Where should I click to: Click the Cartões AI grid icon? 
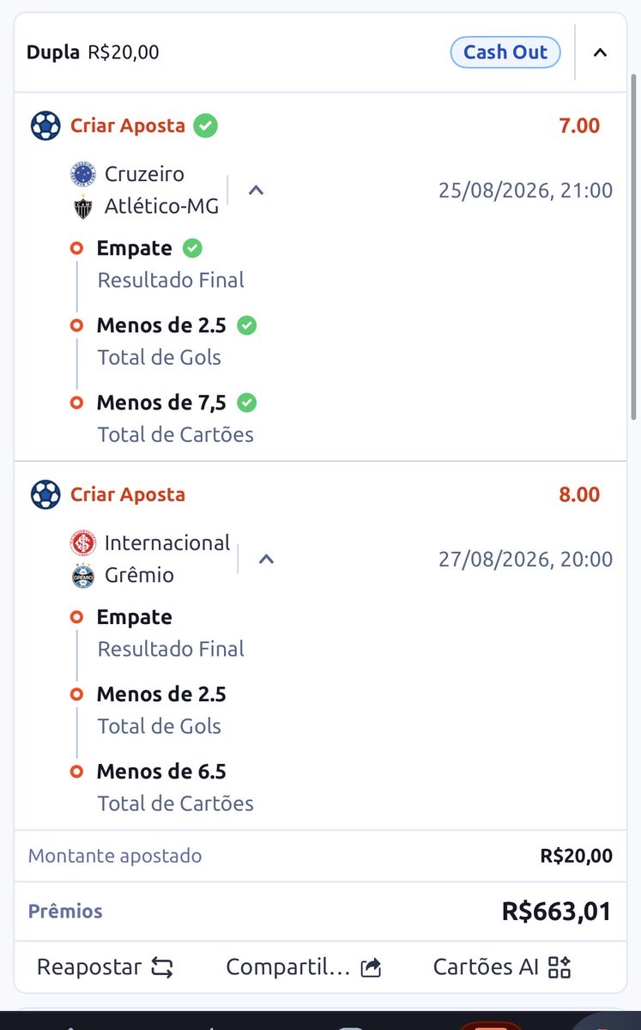[x=559, y=968]
